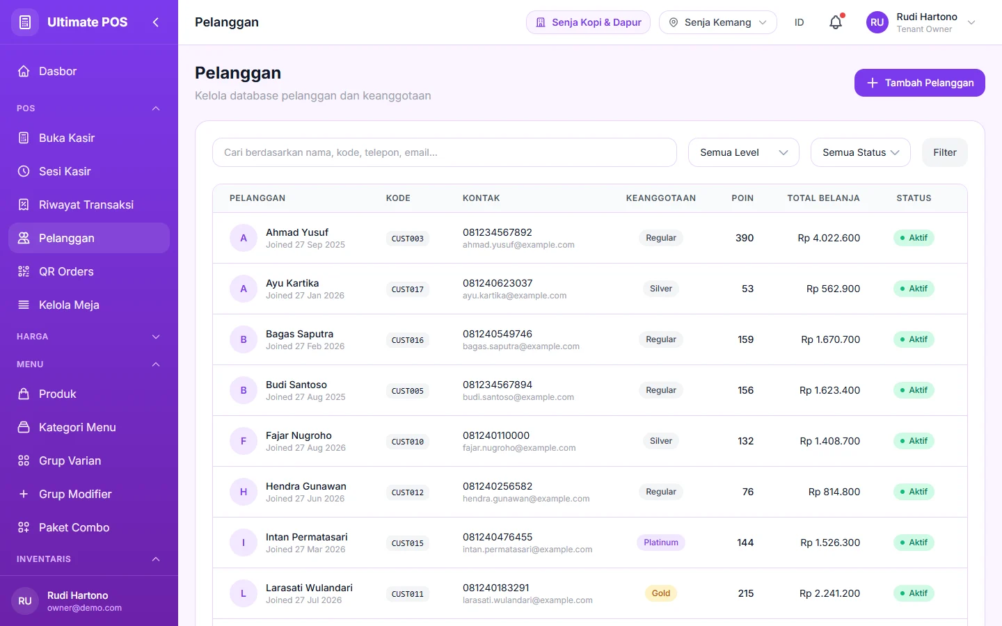The height and width of the screenshot is (626, 1002).
Task: Click the Filter button
Action: [944, 152]
